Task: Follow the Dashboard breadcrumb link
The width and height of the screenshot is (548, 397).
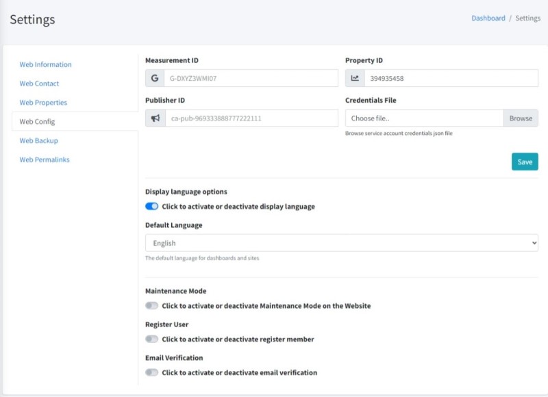Action: pos(488,18)
